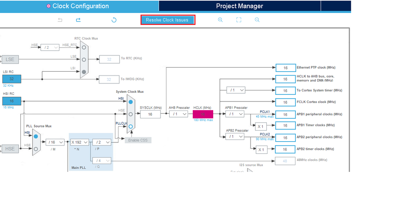The width and height of the screenshot is (393, 221).
Task: Click the undo arrow icon
Action: (x=60, y=20)
